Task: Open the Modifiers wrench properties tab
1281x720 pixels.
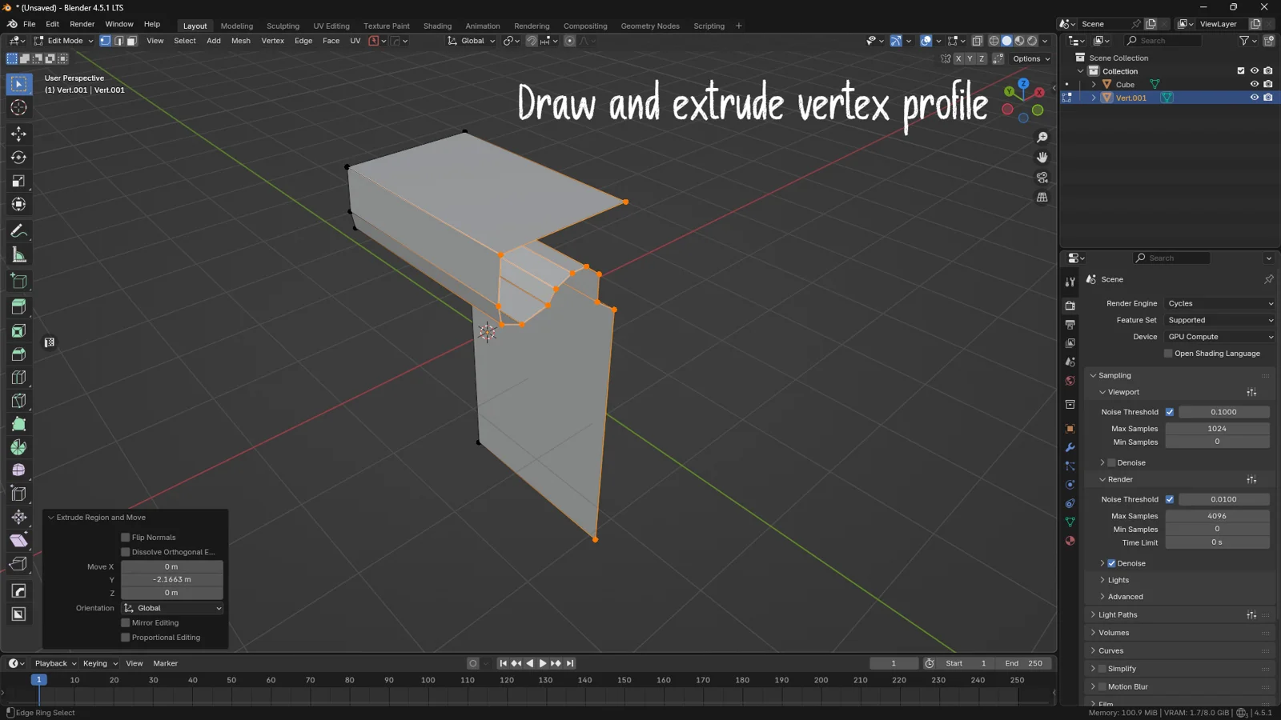Action: tap(1070, 447)
